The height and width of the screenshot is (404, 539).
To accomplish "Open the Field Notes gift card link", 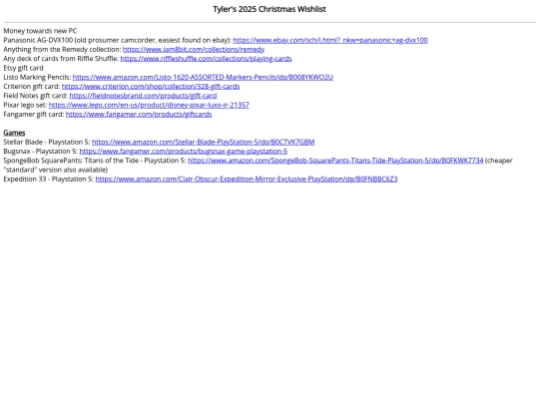I will 143,96.
